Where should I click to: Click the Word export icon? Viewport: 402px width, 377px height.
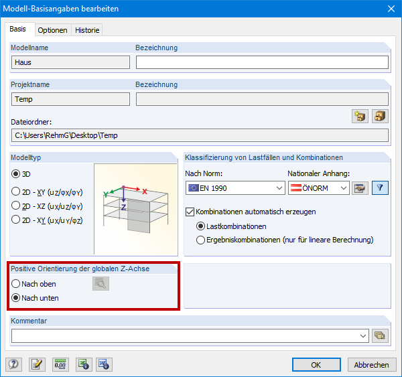(104, 364)
